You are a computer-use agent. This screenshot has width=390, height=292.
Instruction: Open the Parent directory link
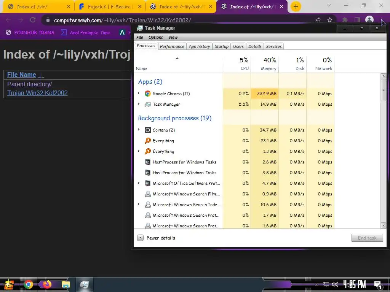pyautogui.click(x=30, y=84)
